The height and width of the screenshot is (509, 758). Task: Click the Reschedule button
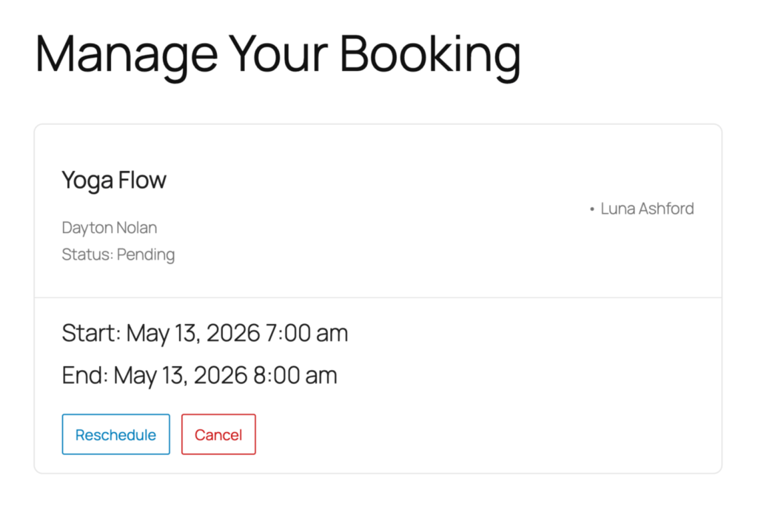click(x=115, y=434)
